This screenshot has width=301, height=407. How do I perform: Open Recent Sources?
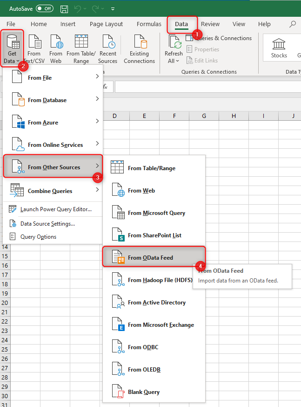coord(108,49)
